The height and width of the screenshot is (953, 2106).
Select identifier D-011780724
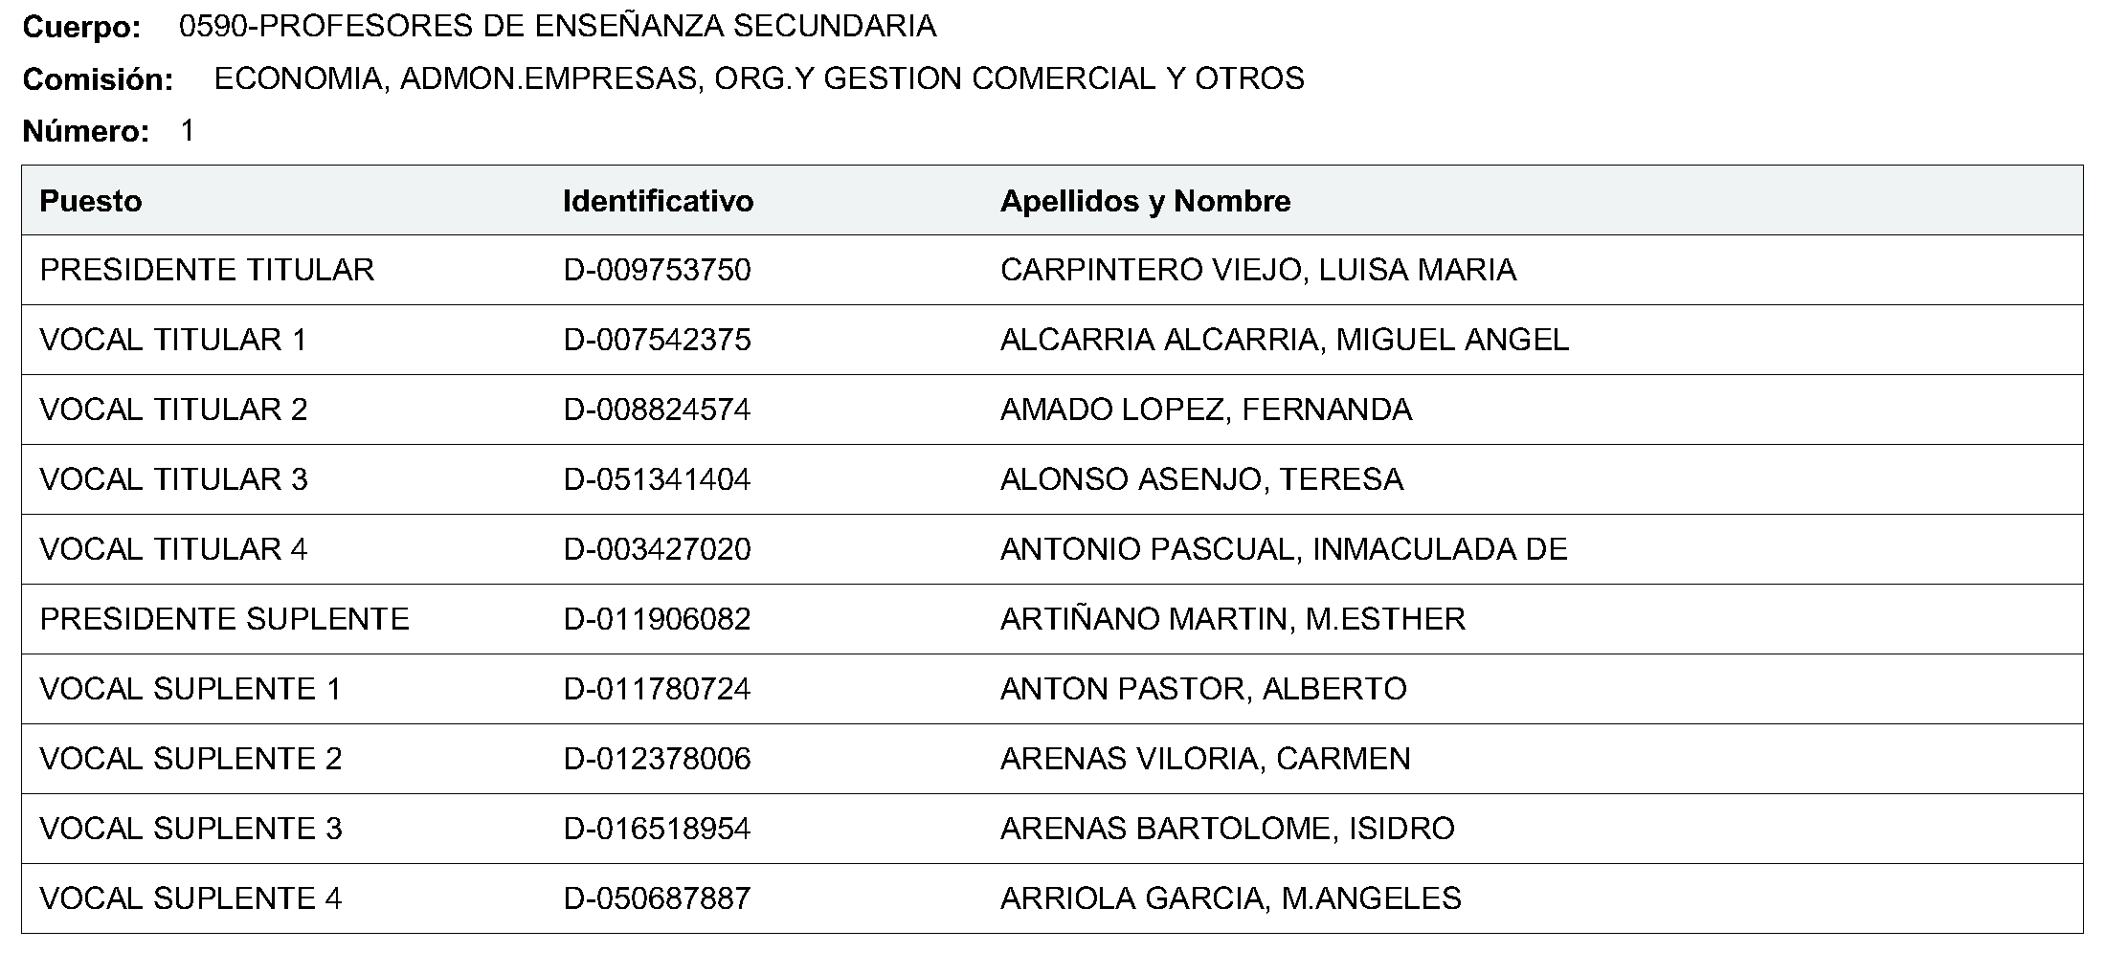[658, 689]
